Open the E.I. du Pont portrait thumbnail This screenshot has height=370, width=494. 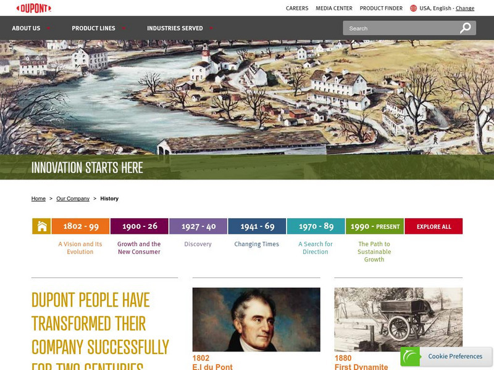tap(256, 319)
